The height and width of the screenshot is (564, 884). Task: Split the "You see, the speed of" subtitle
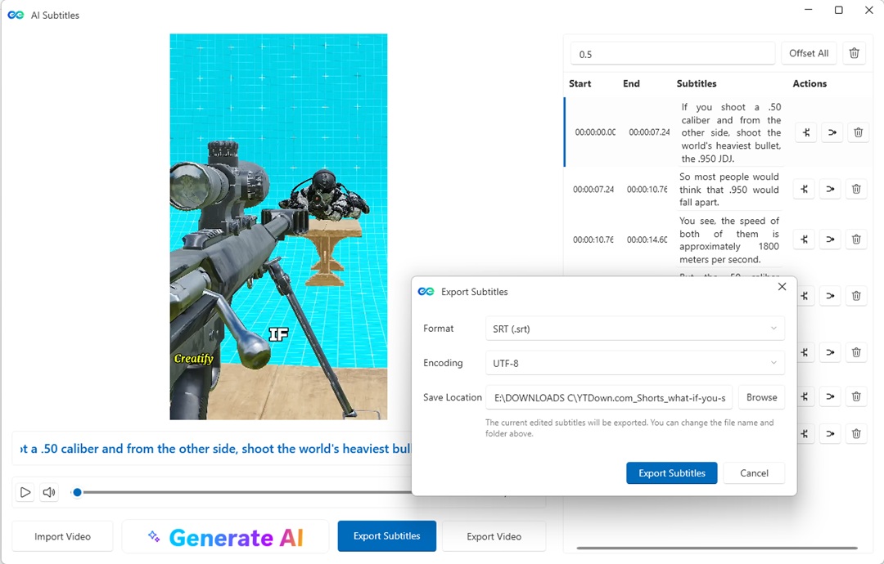804,239
